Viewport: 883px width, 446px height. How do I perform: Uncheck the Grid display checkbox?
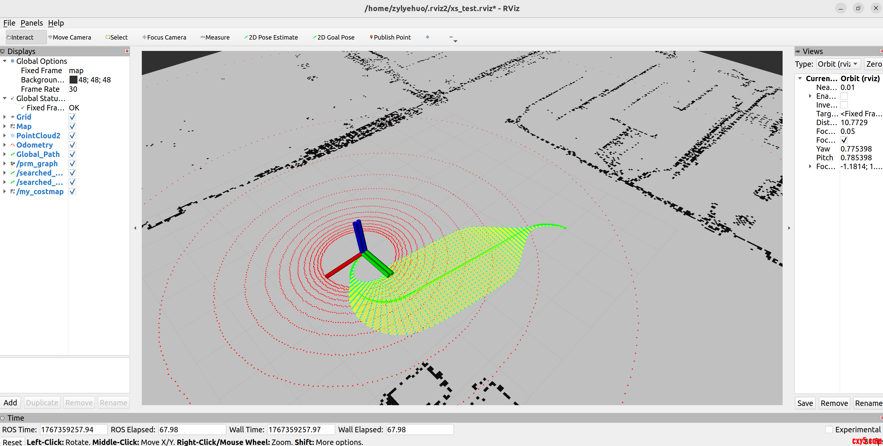[72, 117]
